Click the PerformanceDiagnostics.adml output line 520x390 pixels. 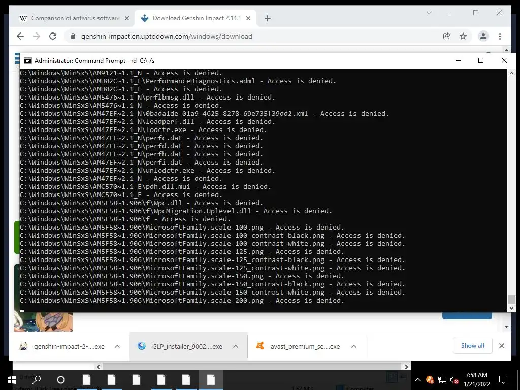[178, 81]
